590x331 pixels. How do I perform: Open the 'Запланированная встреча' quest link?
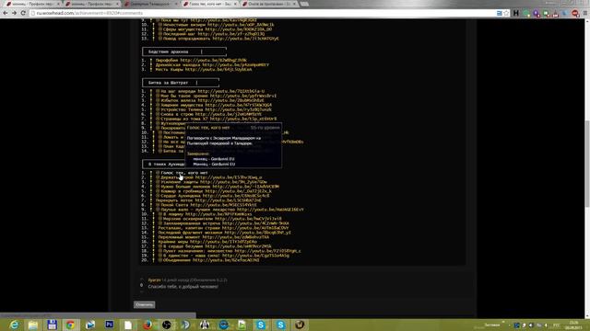click(191, 223)
